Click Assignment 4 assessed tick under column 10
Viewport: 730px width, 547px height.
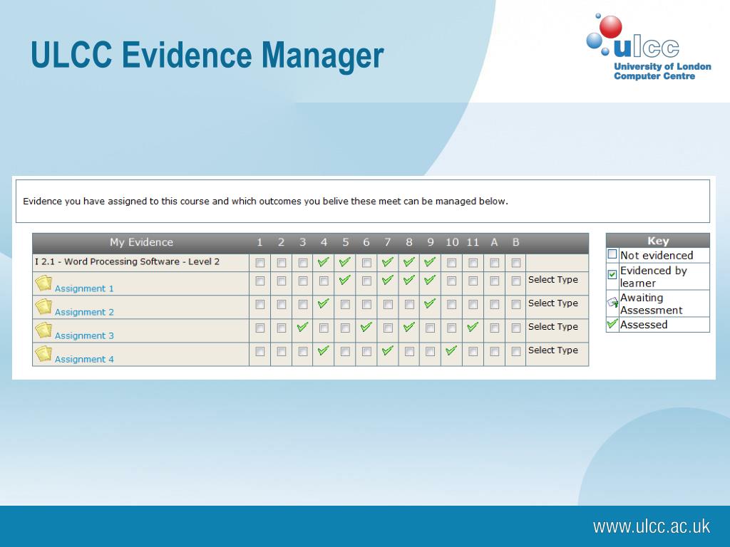coord(451,350)
